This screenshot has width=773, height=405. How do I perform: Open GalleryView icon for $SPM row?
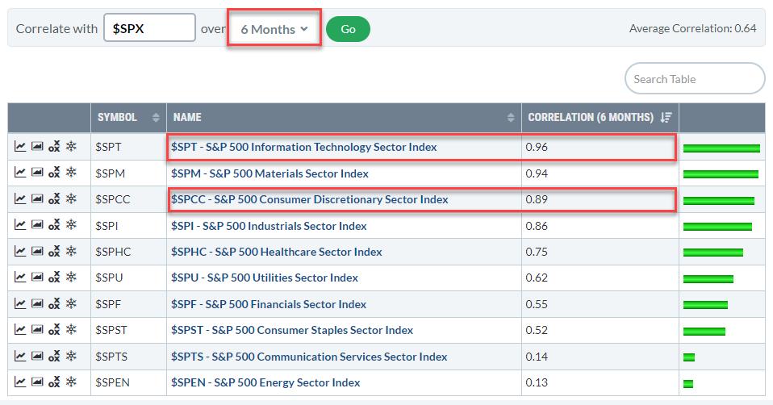pos(37,173)
